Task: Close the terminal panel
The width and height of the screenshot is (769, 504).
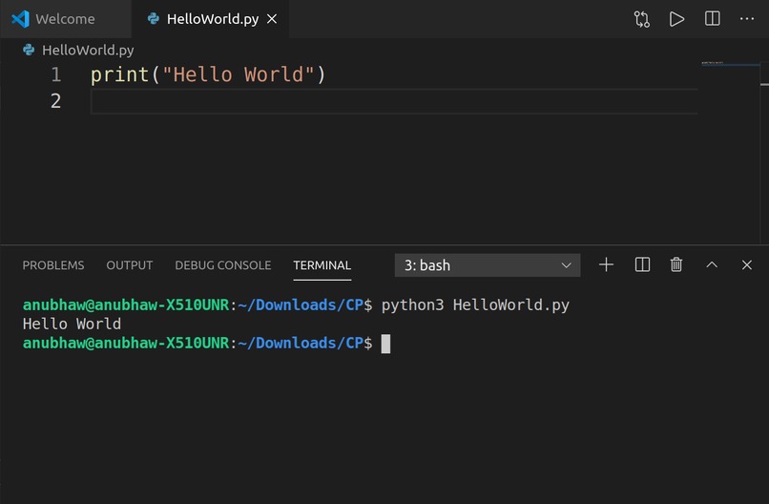Action: click(x=746, y=265)
